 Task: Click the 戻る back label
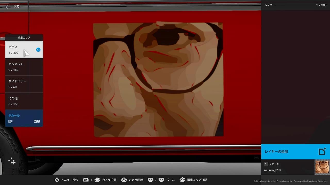(17, 7)
